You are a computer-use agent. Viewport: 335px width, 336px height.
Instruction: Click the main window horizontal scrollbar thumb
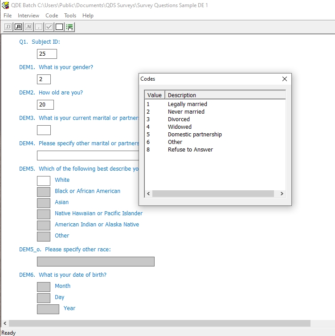click(159, 323)
